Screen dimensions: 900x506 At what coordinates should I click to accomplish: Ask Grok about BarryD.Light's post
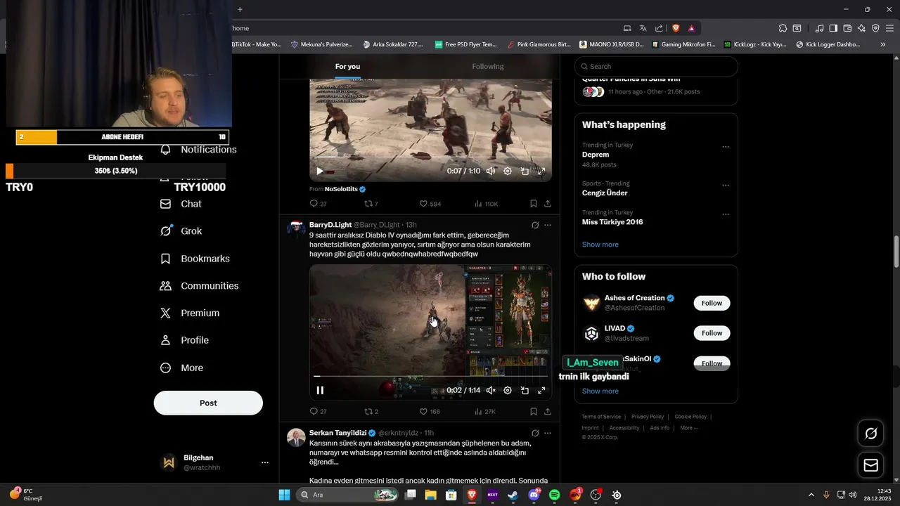[x=535, y=225]
